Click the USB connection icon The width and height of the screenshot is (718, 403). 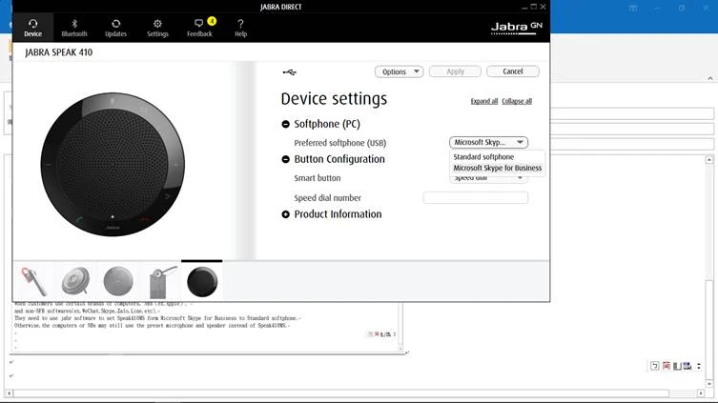click(290, 72)
